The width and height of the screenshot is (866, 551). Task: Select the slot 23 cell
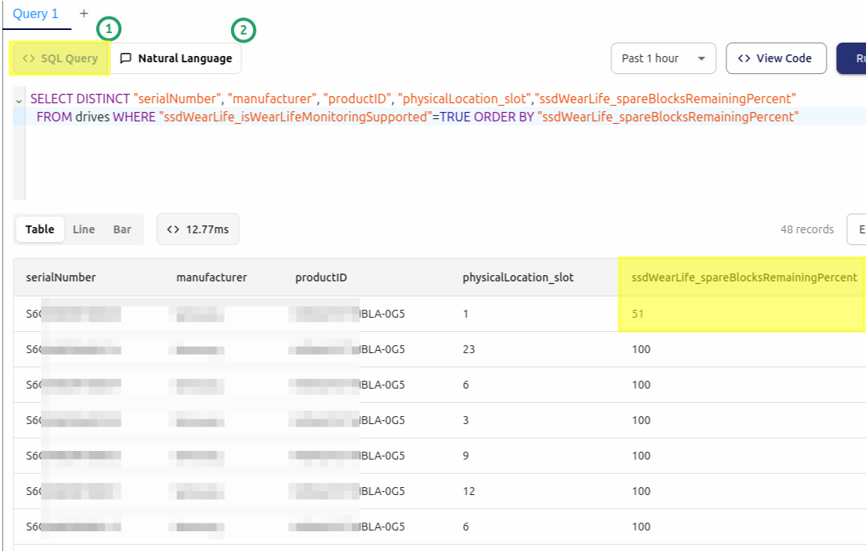tap(469, 349)
